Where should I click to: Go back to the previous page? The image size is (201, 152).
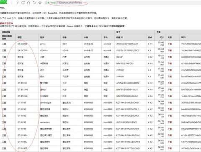pos(12,3)
